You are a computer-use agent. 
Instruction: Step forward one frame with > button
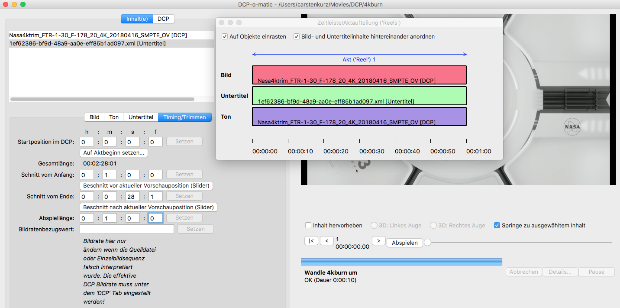tap(379, 241)
